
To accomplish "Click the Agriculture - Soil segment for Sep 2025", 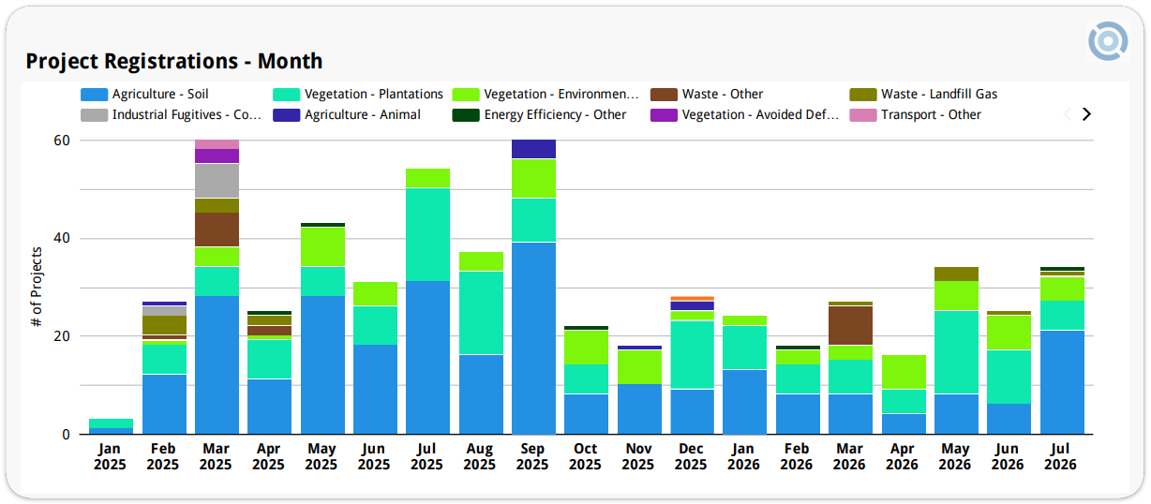I will [533, 338].
